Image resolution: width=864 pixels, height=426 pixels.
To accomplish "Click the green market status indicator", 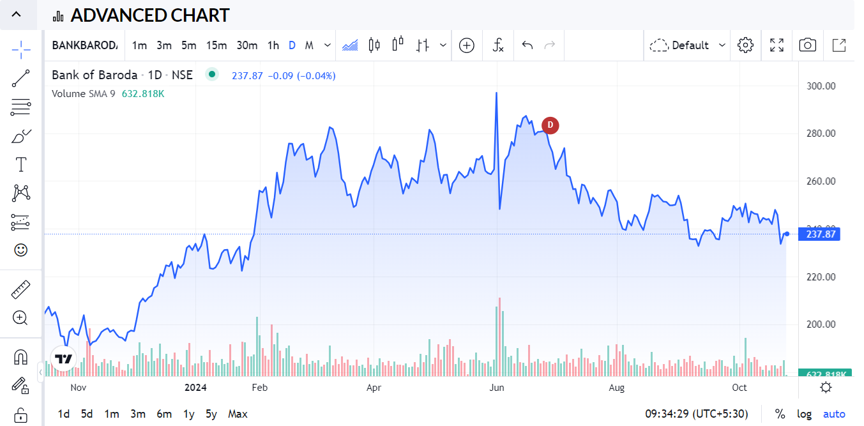I will pyautogui.click(x=211, y=75).
